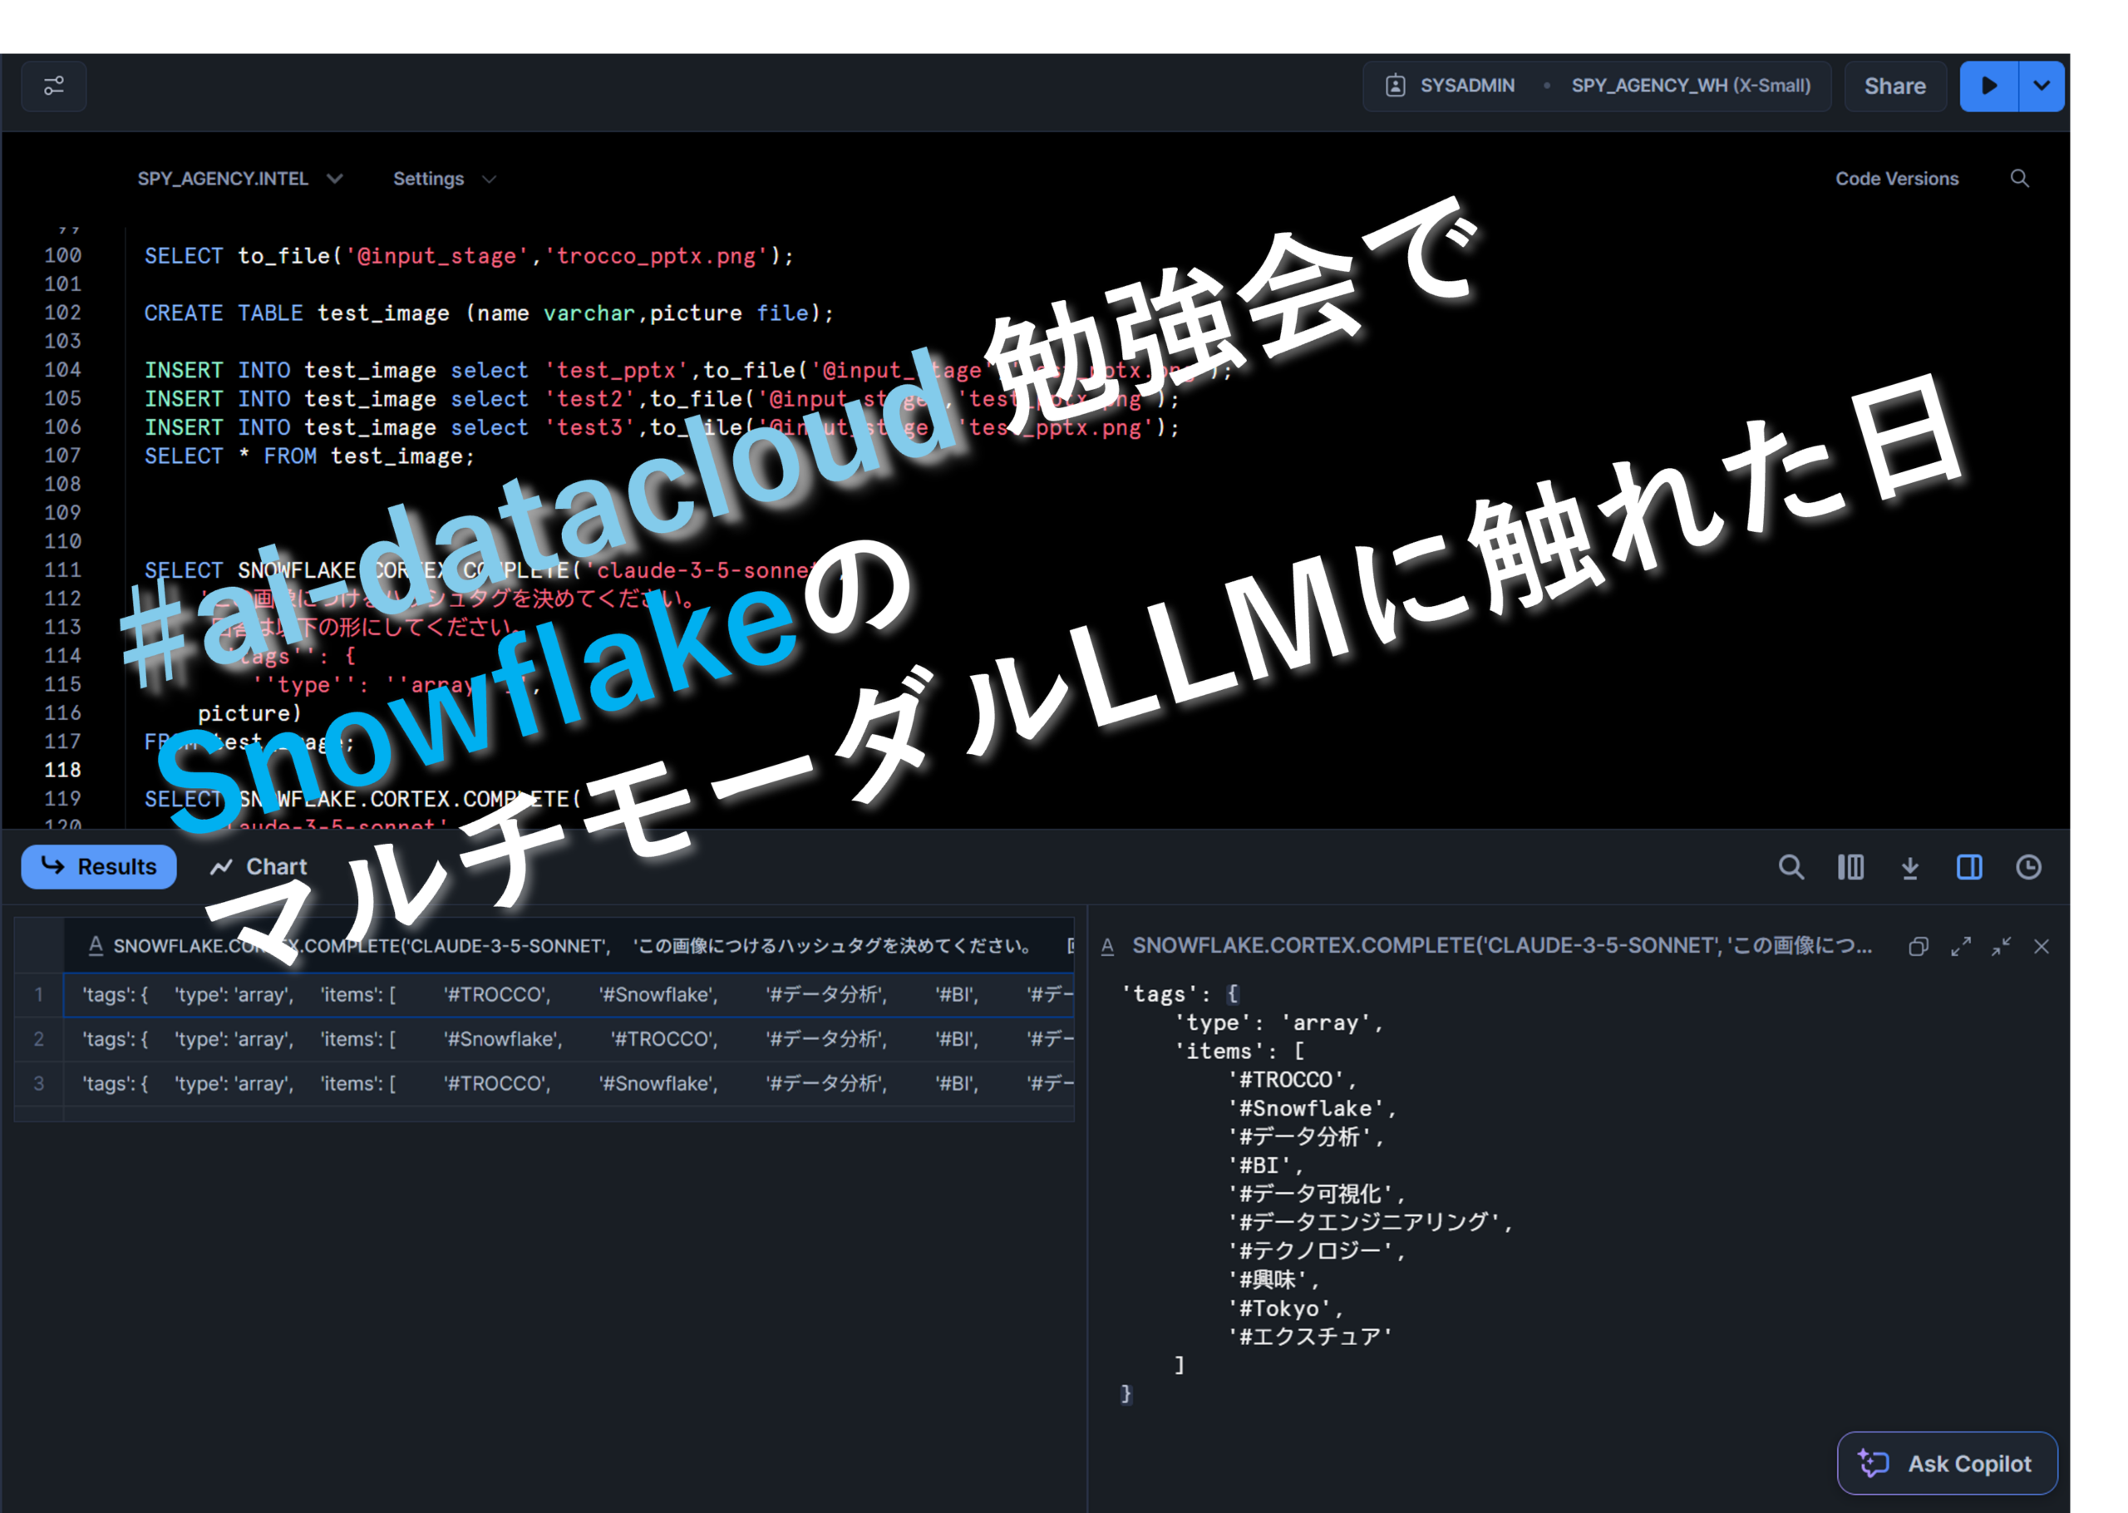The image size is (2128, 1513).
Task: Run the query with the play button
Action: coord(1988,86)
